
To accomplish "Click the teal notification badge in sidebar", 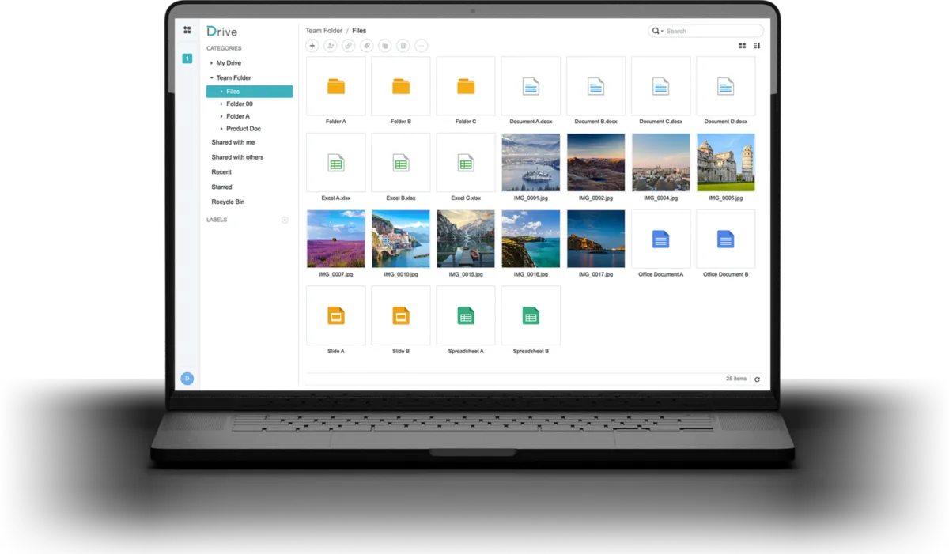I will [187, 58].
